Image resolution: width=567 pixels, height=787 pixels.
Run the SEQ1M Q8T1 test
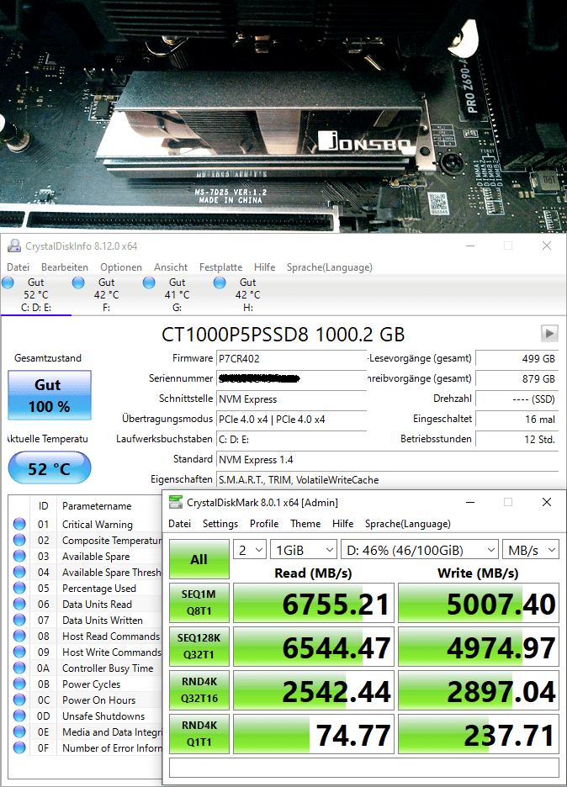click(x=199, y=602)
